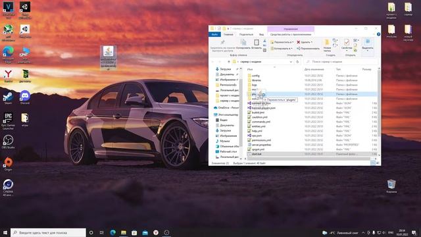Click the red Delete X icon

click(x=298, y=42)
